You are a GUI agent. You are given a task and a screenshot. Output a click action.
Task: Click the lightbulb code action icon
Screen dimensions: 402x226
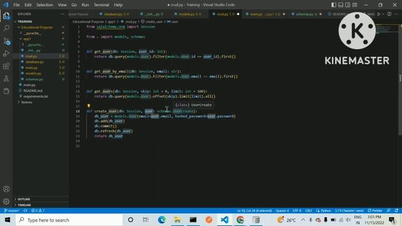pyautogui.click(x=89, y=105)
